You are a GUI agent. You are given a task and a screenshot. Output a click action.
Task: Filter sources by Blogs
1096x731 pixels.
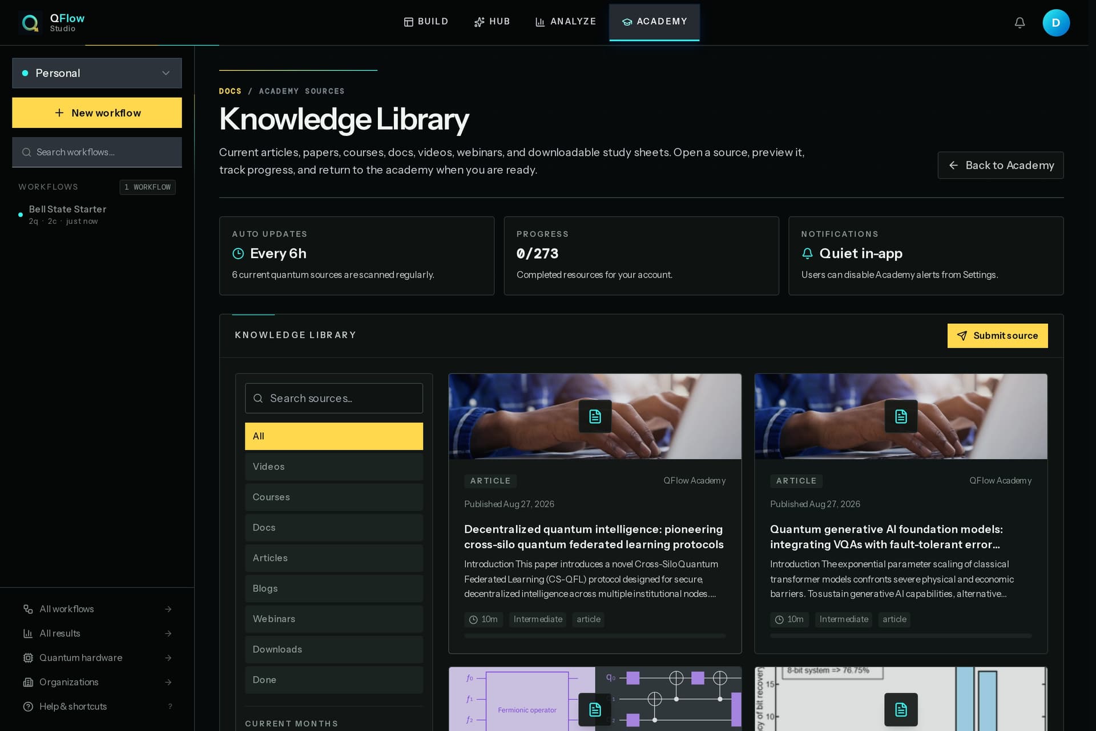click(334, 588)
